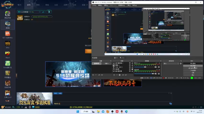204x114 pixels.
Task: Pop out the OBS sources dock panel
Action: click(132, 61)
